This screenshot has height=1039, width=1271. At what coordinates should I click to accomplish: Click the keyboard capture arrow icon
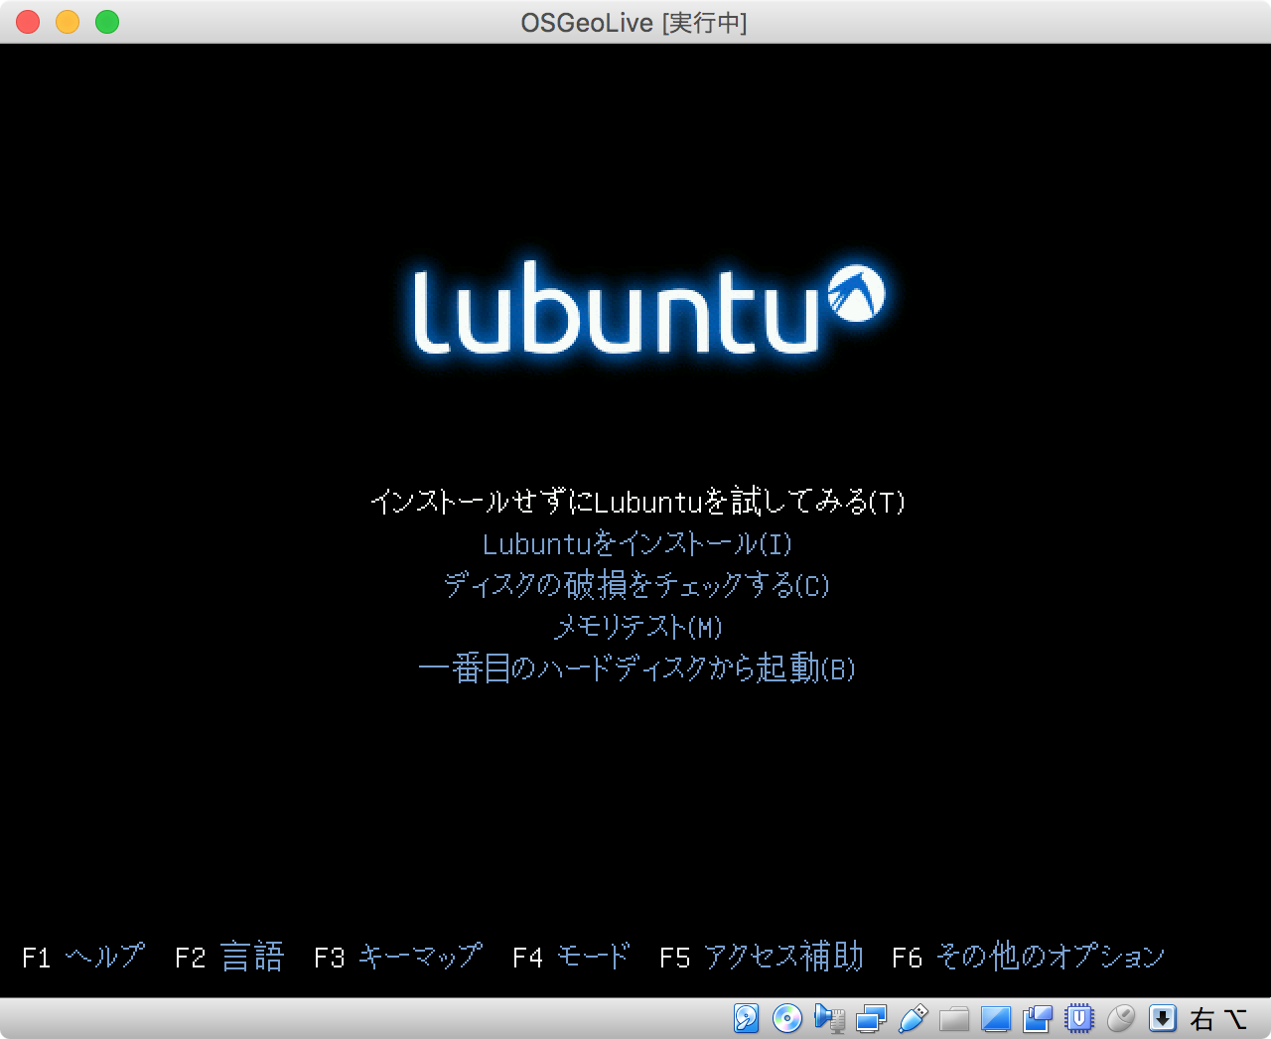coord(1163,1018)
